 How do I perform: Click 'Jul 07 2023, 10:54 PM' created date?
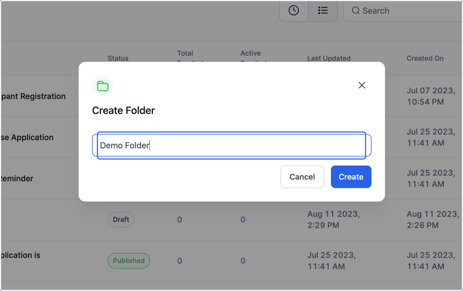click(431, 96)
